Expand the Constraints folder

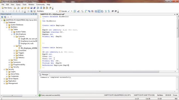tap(14, 51)
